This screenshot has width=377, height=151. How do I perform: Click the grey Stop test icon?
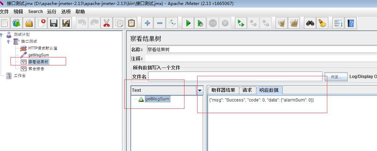coord(213,23)
